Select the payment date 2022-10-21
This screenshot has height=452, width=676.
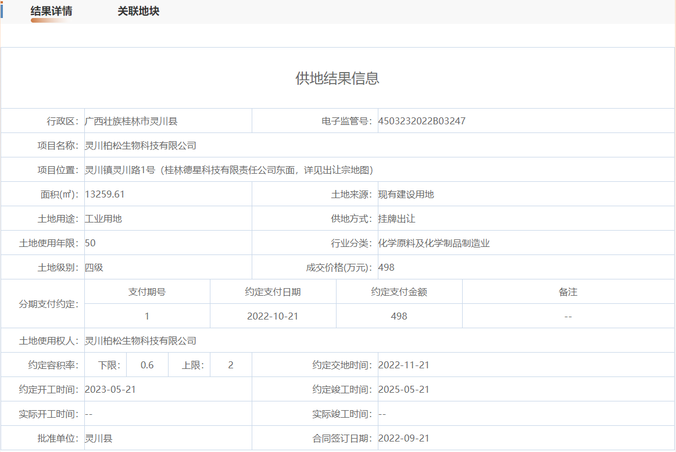pos(273,317)
